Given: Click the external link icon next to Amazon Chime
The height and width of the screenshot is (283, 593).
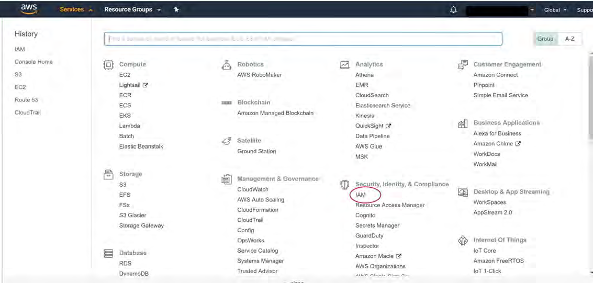Looking at the screenshot, I should pos(518,144).
